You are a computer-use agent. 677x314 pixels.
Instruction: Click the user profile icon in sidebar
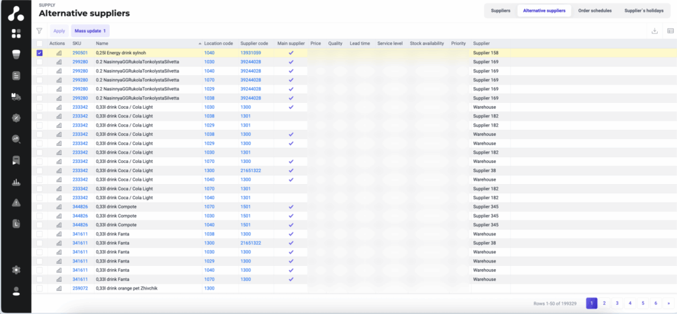[16, 291]
